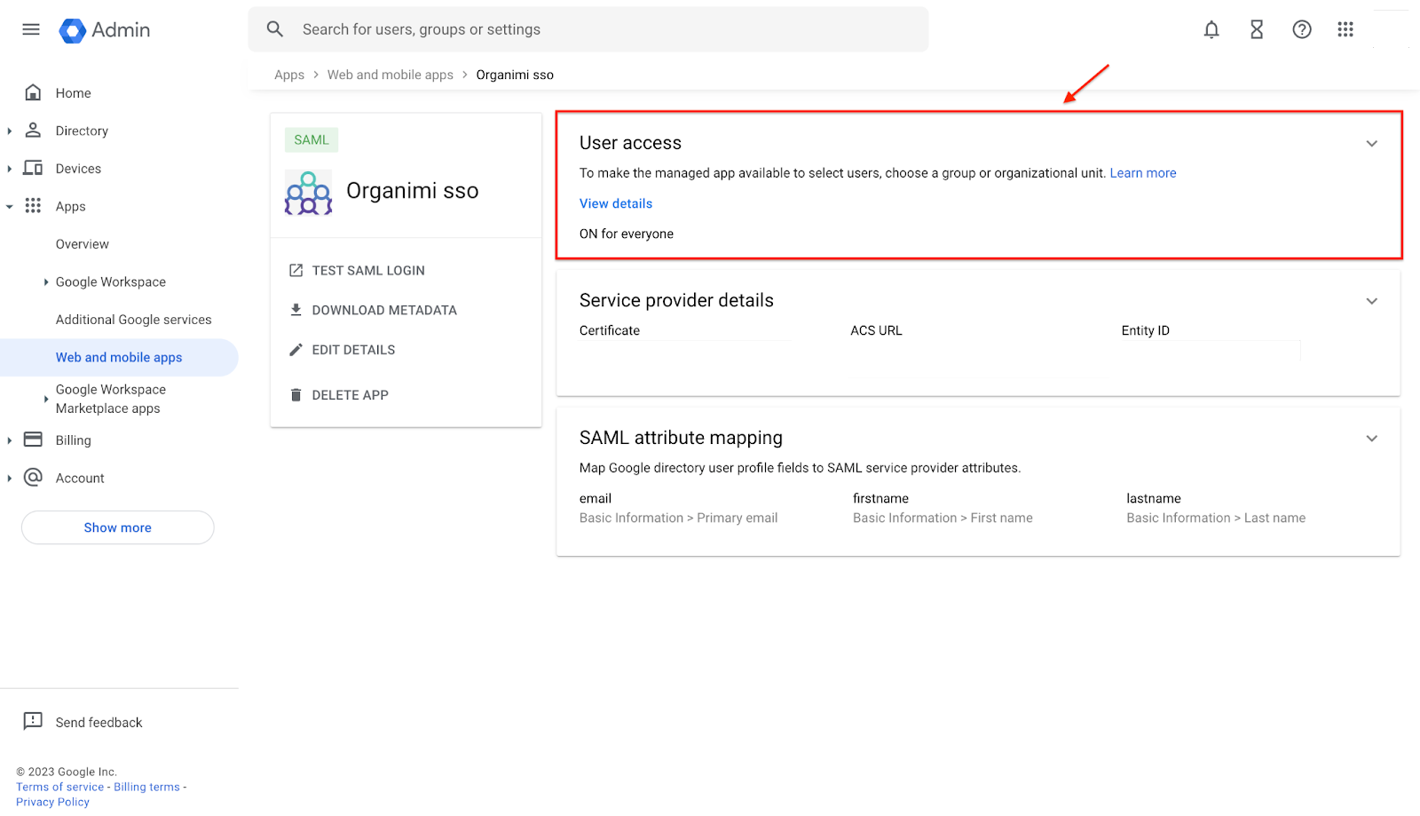Expand the SAML attribute mapping section

[1371, 438]
